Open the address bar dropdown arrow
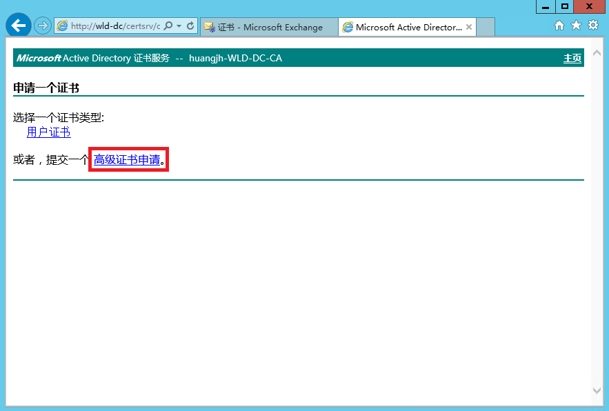 179,26
